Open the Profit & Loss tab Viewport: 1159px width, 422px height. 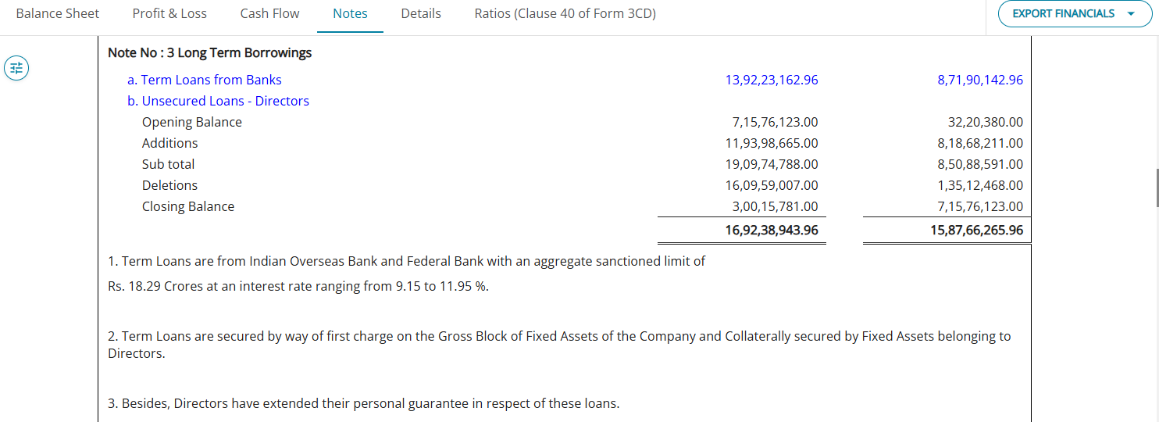pyautogui.click(x=169, y=13)
